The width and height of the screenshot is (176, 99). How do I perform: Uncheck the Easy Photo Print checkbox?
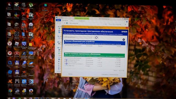[x=65, y=62]
